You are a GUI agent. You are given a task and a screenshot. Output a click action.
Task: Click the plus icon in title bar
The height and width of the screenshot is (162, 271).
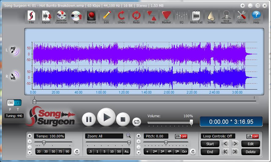(x=243, y=5)
